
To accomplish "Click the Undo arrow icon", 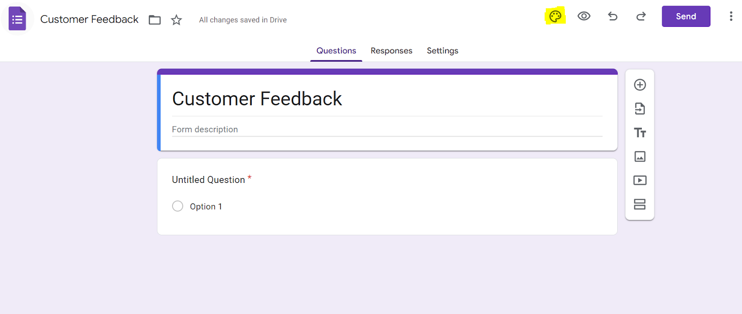I will (x=613, y=16).
